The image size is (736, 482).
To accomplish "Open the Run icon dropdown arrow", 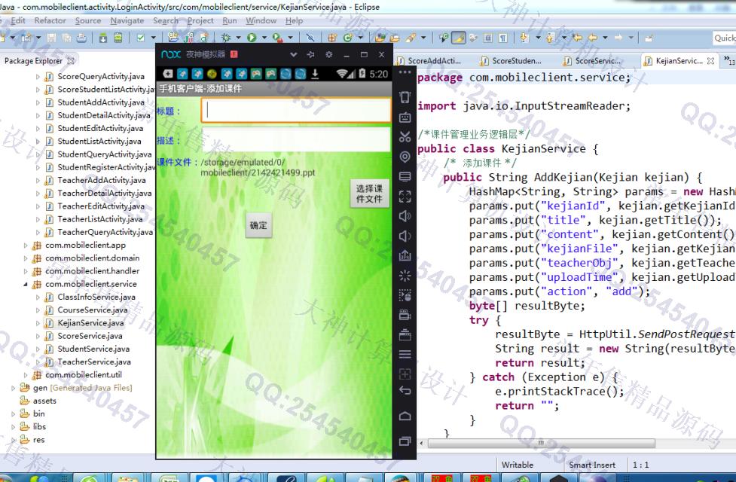I will [264, 38].
